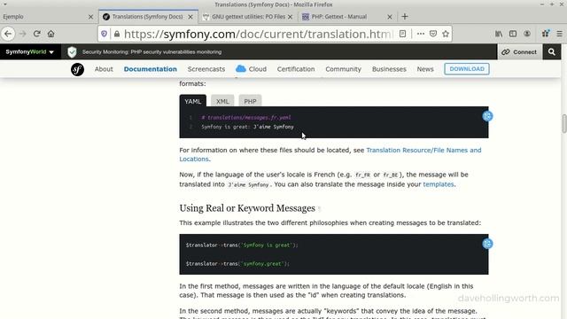
Task: Open a new browser tab
Action: (405, 16)
